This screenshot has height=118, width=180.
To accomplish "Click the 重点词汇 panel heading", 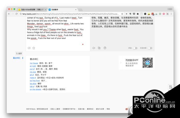I will tap(34, 59).
